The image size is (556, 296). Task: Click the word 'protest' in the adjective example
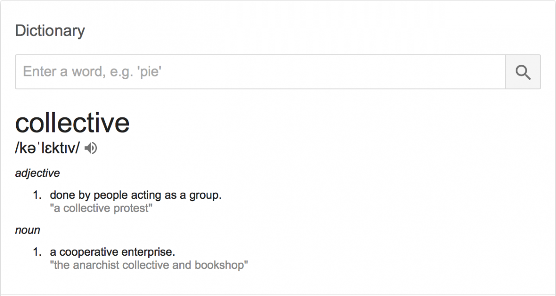(133, 208)
